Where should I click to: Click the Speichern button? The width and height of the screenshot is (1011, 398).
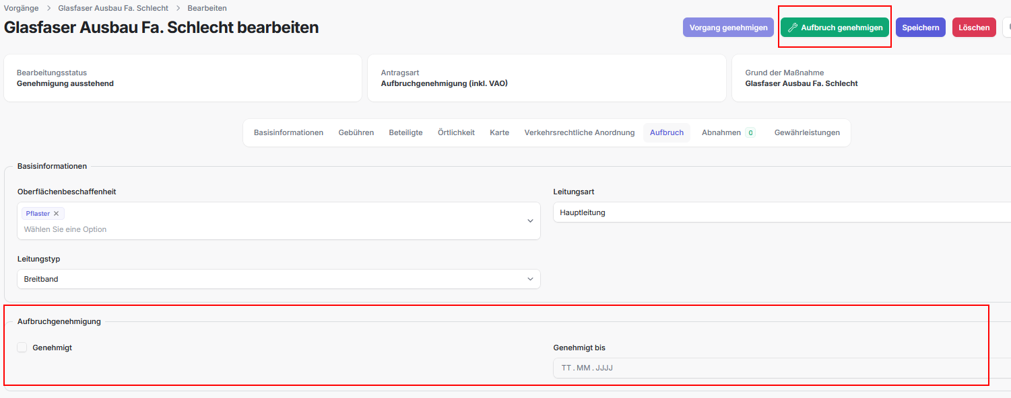(920, 28)
